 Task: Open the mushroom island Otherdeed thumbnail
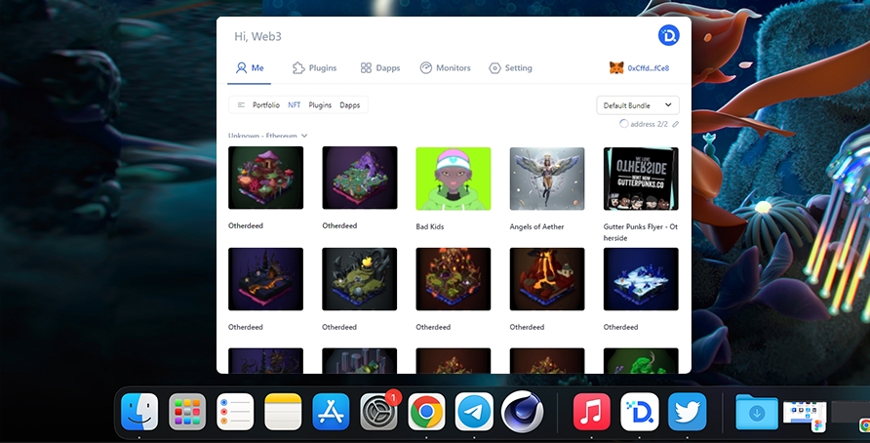pos(265,178)
